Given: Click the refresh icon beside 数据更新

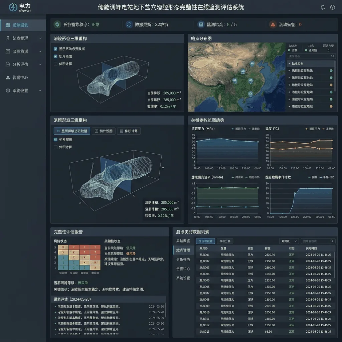Looking at the screenshot, I should click(x=129, y=24).
